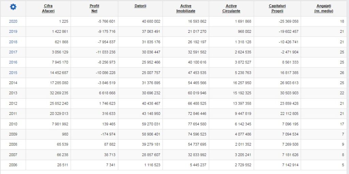Select the 2014 year cell
349x174 pixels.
[13, 83]
